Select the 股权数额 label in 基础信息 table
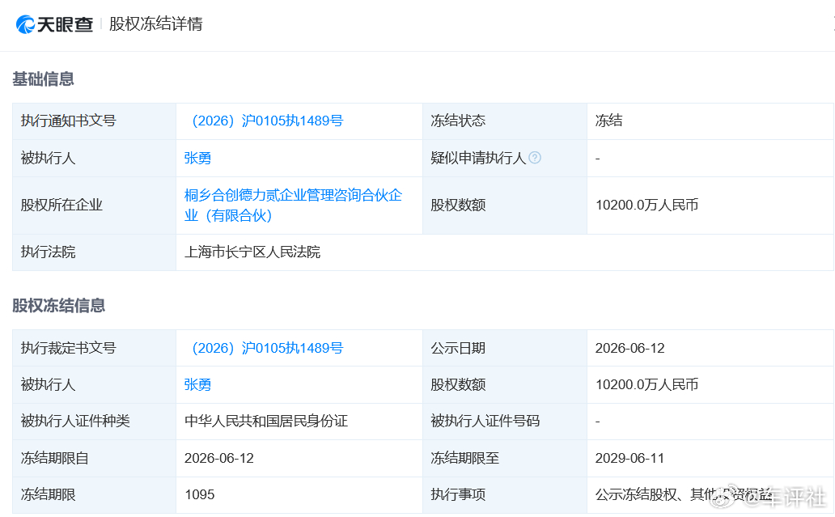This screenshot has height=517, width=835. coord(458,206)
